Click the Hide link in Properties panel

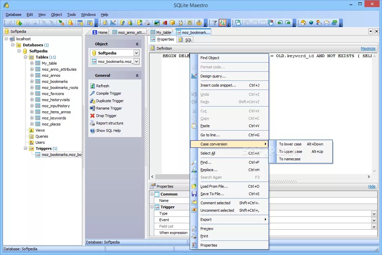coord(372,186)
